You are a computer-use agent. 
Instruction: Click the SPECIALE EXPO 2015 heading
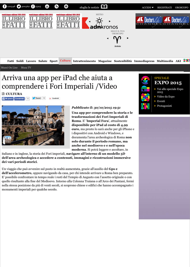tap(168, 81)
